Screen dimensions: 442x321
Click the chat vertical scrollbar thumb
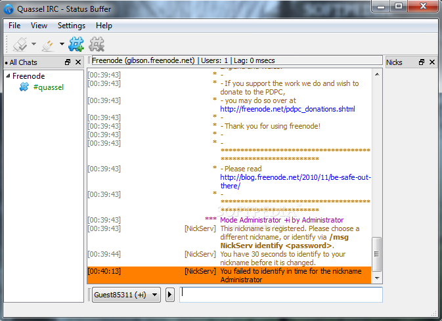pyautogui.click(x=376, y=254)
